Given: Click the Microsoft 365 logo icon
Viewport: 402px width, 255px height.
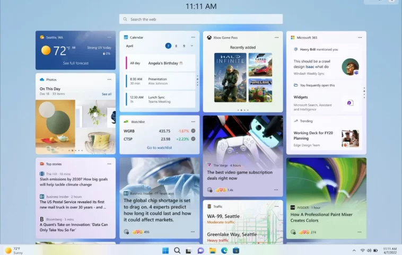Looking at the screenshot, I should 293,38.
